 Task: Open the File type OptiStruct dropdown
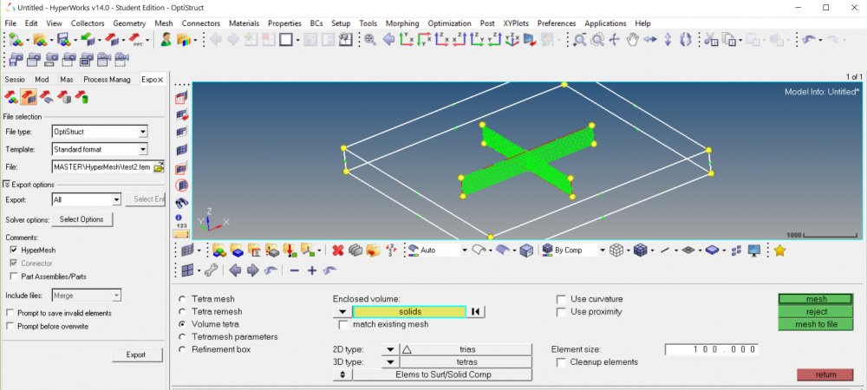click(x=143, y=132)
